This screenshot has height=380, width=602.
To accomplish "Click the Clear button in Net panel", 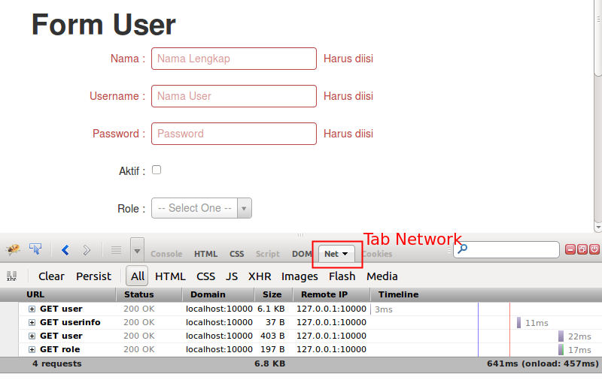I will pos(51,276).
